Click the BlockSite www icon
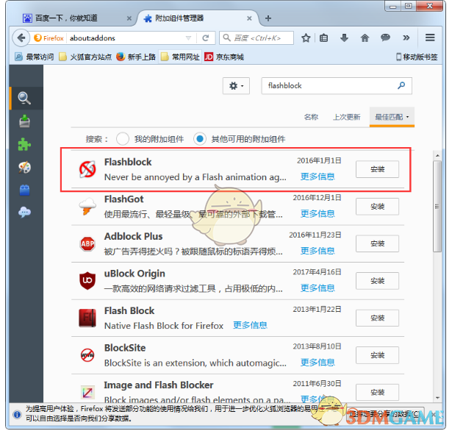452x431 pixels. [x=87, y=355]
